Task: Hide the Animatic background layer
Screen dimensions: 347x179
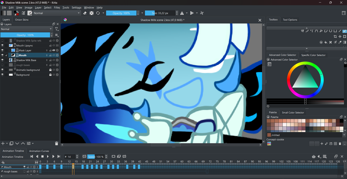Action: pos(2,70)
